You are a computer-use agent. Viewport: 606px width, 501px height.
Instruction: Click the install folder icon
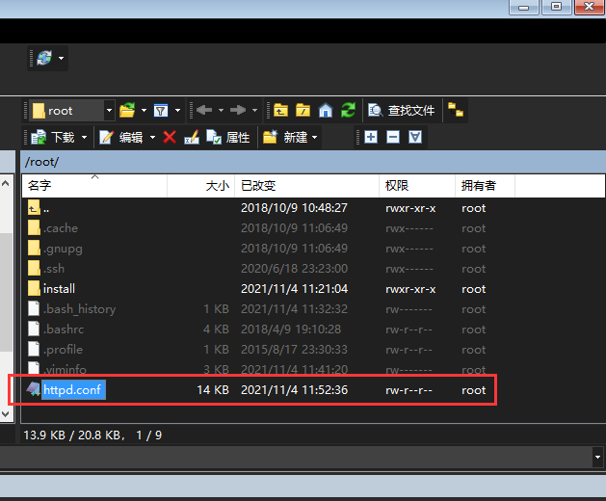[x=34, y=288]
